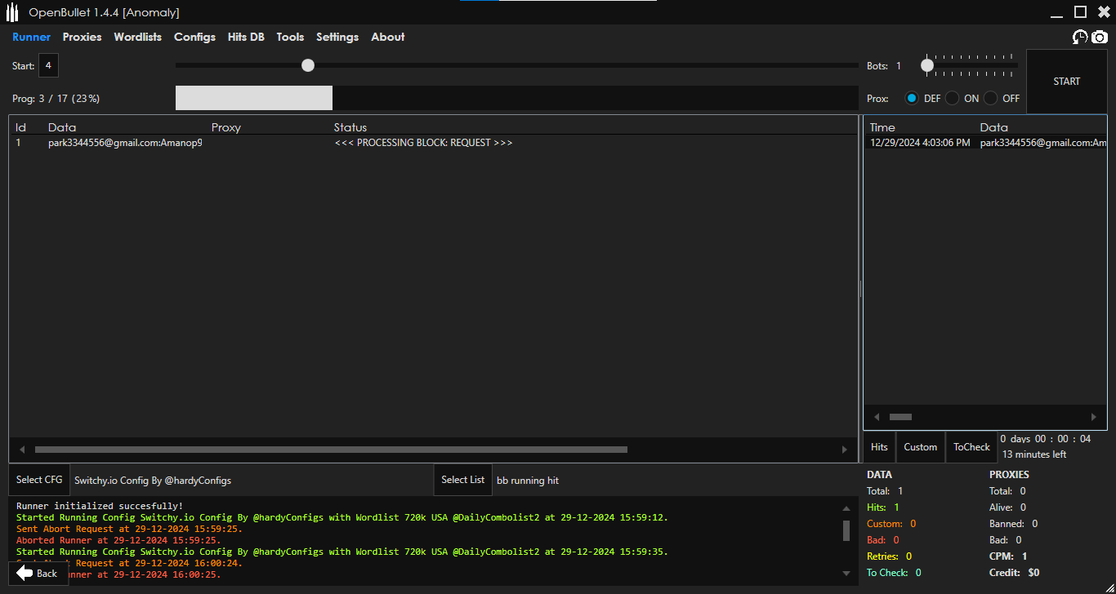
Task: Show the ToCheck results tab
Action: (x=971, y=447)
